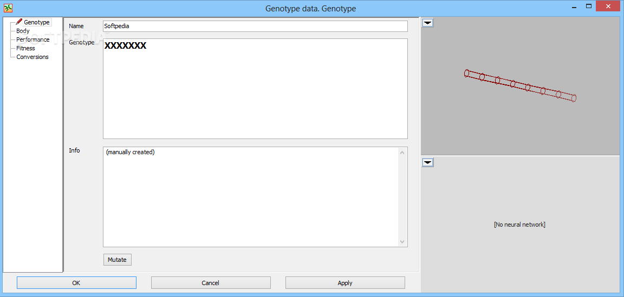Open the Body tree item

[x=23, y=31]
